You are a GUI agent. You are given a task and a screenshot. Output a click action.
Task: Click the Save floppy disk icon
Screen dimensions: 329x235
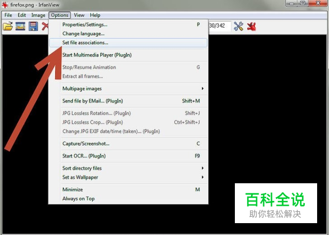pyautogui.click(x=33, y=27)
